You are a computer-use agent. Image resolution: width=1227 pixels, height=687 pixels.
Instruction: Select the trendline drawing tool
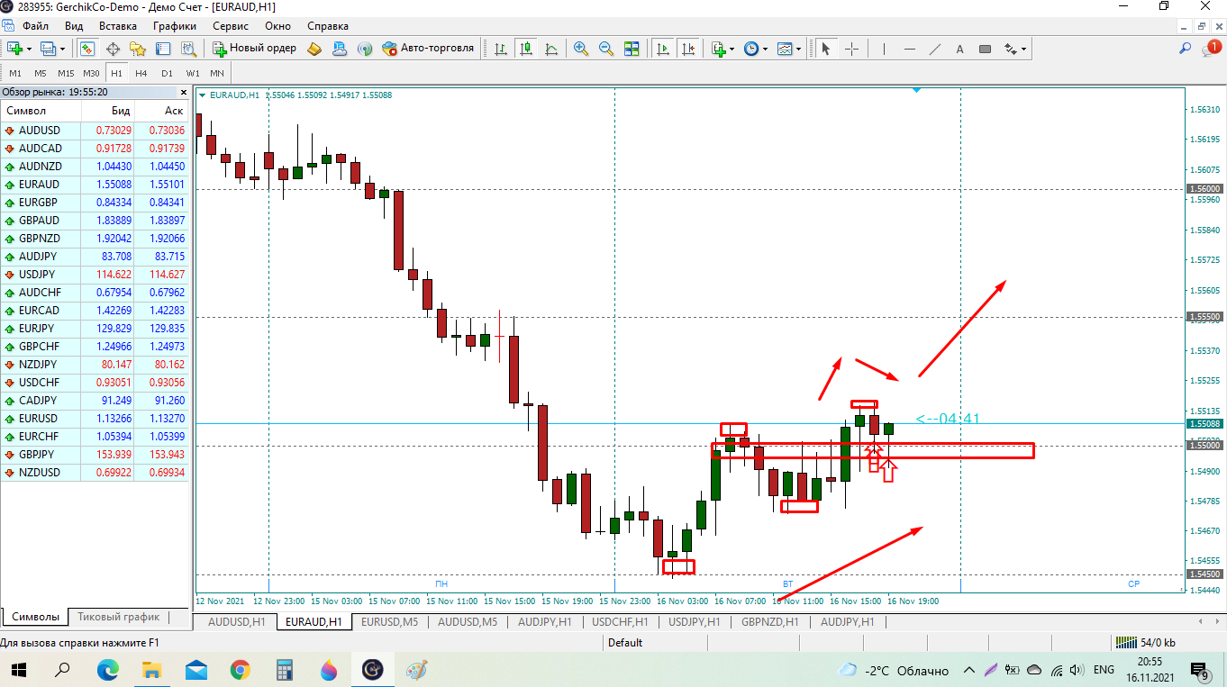(935, 48)
